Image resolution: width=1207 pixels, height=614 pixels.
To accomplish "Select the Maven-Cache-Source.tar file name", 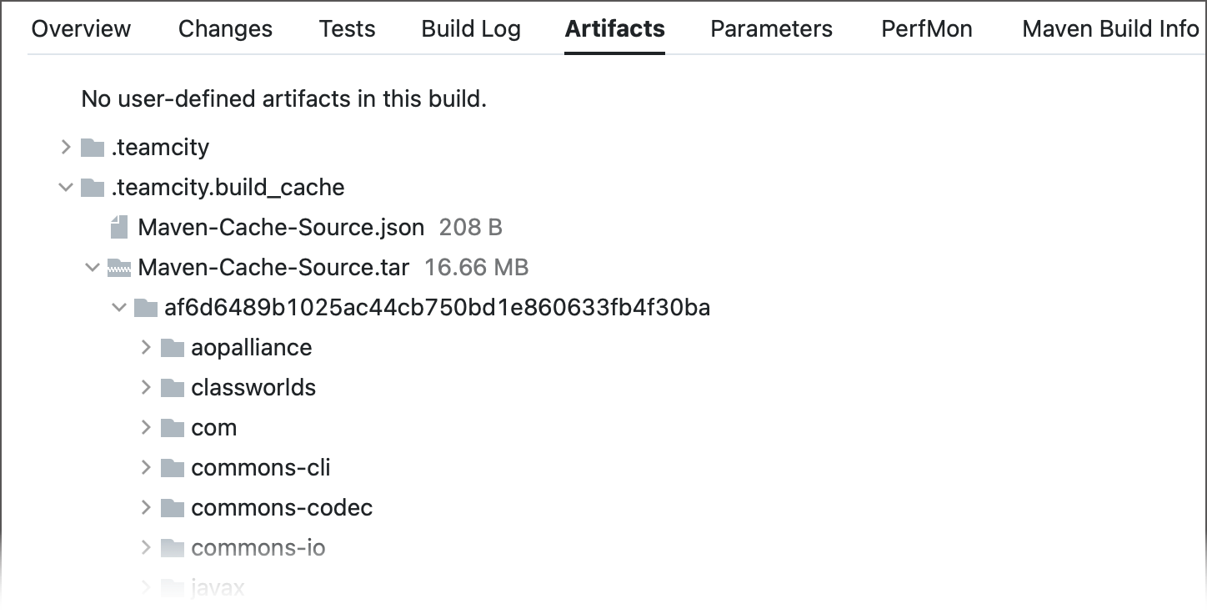I will (x=273, y=267).
